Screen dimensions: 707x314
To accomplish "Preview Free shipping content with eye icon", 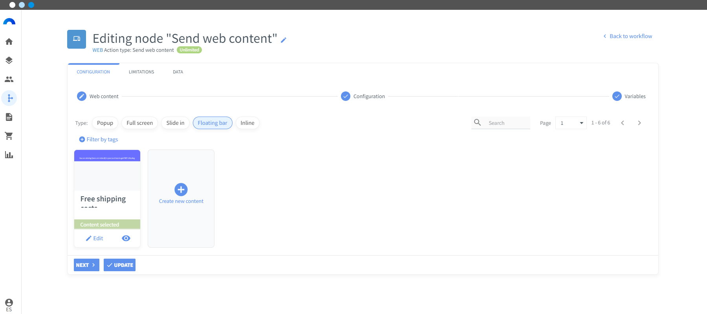I will 126,238.
